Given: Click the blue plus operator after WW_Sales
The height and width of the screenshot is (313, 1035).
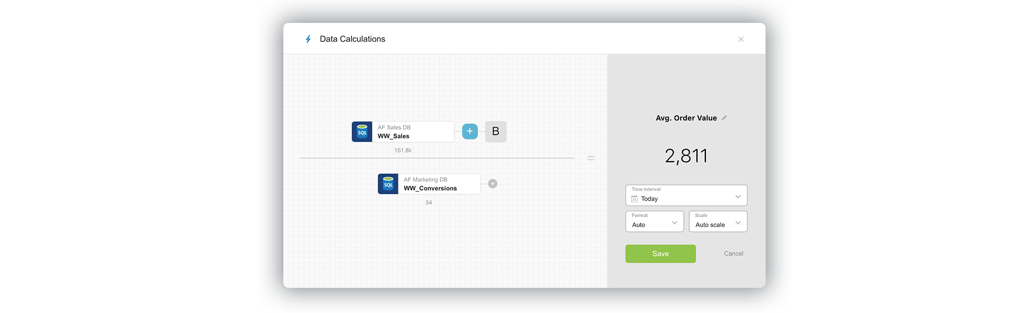Looking at the screenshot, I should point(470,131).
